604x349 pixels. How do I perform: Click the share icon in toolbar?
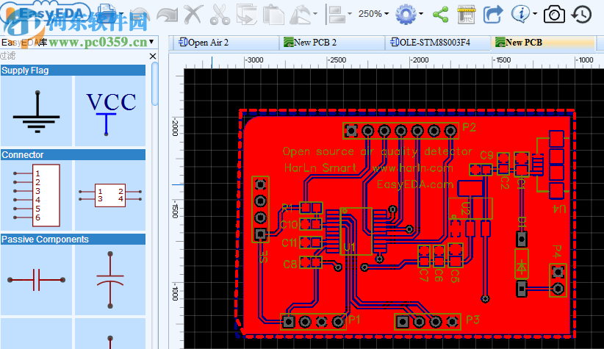441,13
